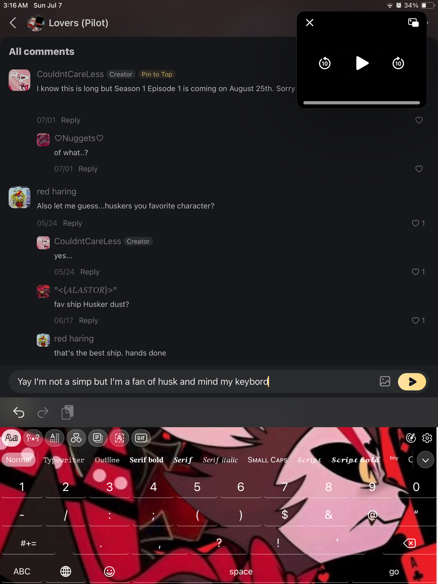Like the Nuggets reply 'of what..?'
The height and width of the screenshot is (584, 438).
pos(419,169)
